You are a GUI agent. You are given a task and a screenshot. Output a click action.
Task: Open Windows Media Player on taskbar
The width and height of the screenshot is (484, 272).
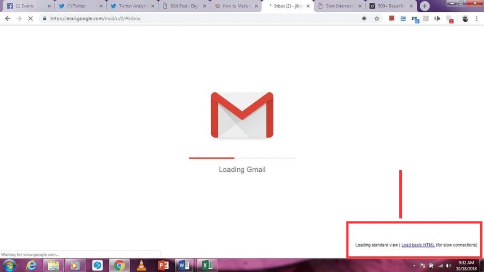point(75,265)
